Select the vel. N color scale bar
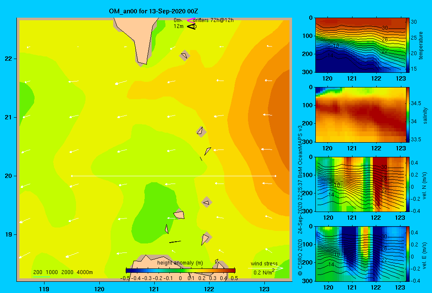Viewport: 432px width, 293px height. [x=408, y=184]
